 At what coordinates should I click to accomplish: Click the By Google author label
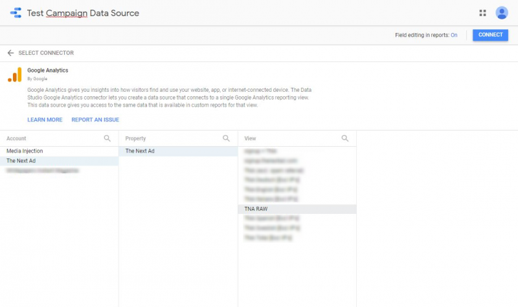37,79
